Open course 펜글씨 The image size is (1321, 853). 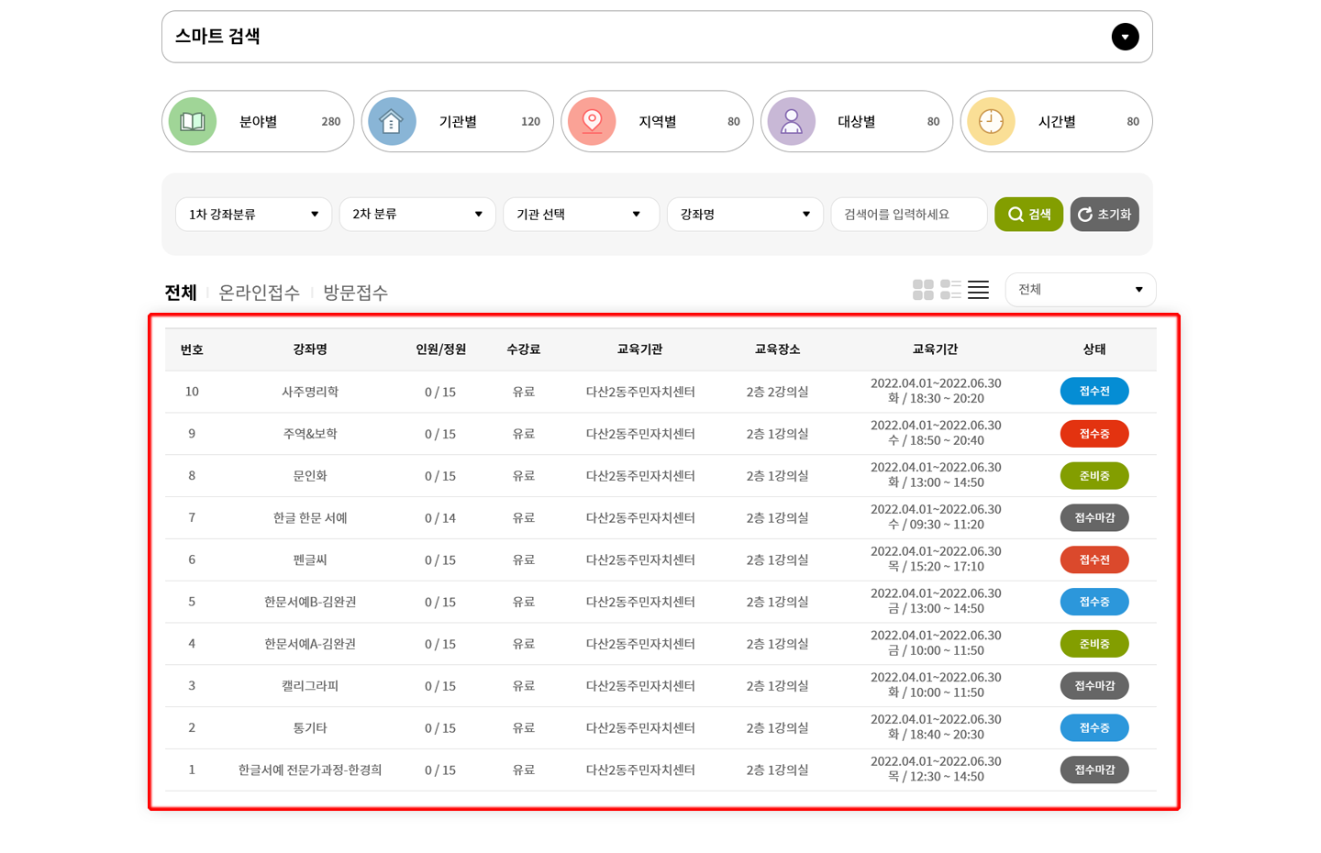(x=310, y=559)
